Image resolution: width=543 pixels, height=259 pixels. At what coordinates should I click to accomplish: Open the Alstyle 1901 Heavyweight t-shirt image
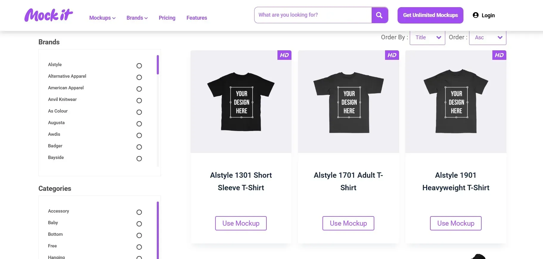[456, 102]
